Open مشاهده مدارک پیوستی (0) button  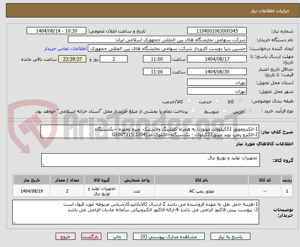pos(169,237)
